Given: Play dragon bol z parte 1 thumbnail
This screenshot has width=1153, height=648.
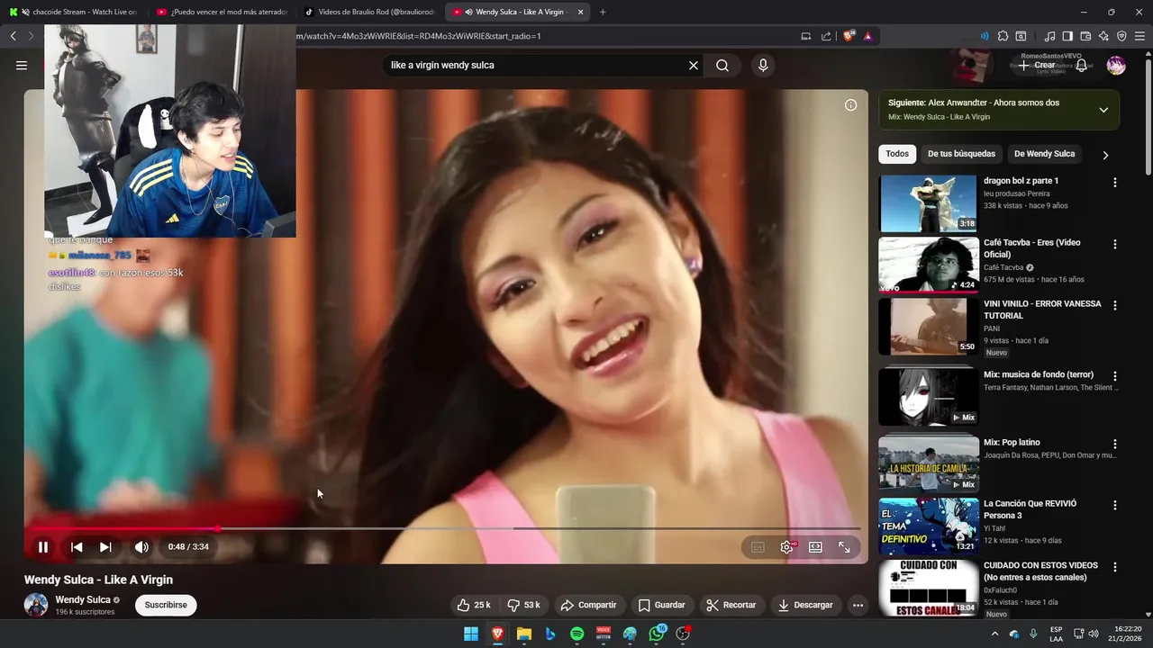Looking at the screenshot, I should pyautogui.click(x=929, y=203).
